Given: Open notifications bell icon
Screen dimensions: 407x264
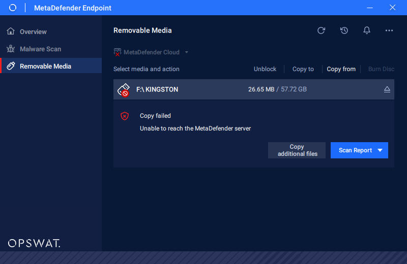Looking at the screenshot, I should click(x=366, y=30).
